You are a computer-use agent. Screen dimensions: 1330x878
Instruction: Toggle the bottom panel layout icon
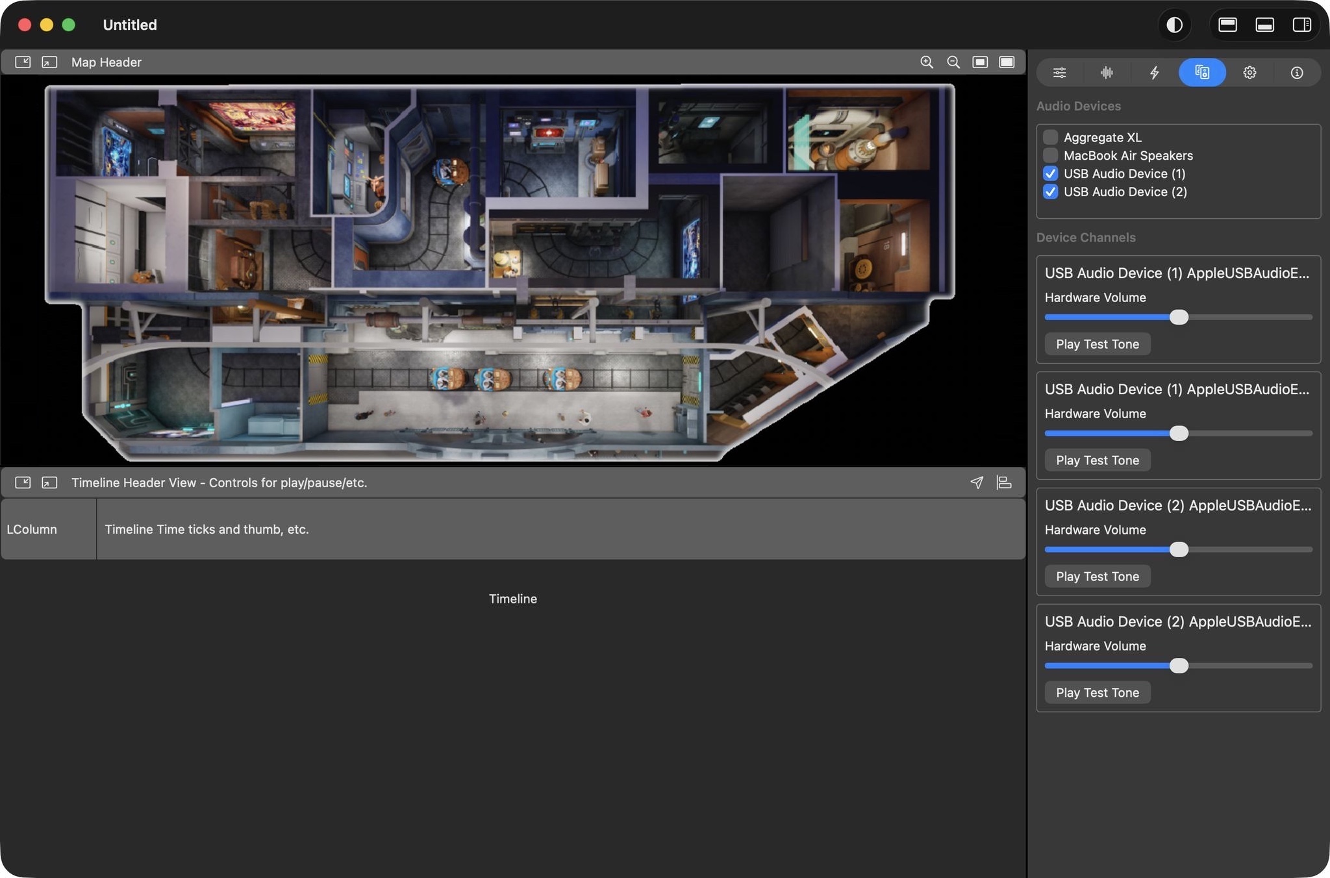click(1264, 25)
